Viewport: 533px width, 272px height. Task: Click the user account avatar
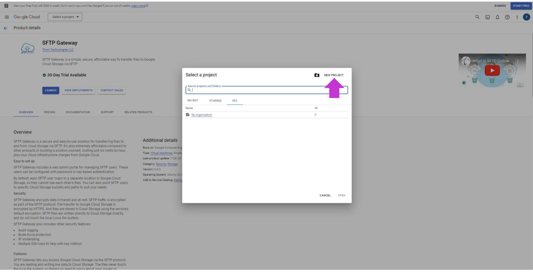526,17
